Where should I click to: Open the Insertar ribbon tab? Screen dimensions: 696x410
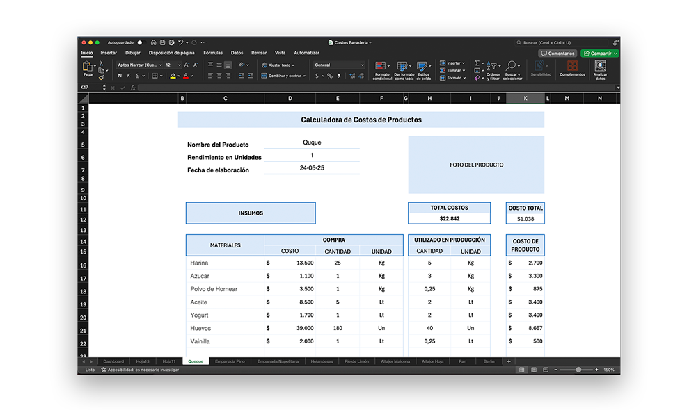pyautogui.click(x=109, y=53)
